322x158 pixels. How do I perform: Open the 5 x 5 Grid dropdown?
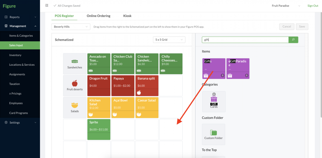(x=169, y=40)
